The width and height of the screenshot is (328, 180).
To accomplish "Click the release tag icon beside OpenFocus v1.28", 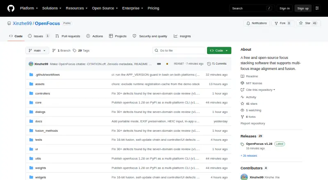I will pyautogui.click(x=242, y=144).
